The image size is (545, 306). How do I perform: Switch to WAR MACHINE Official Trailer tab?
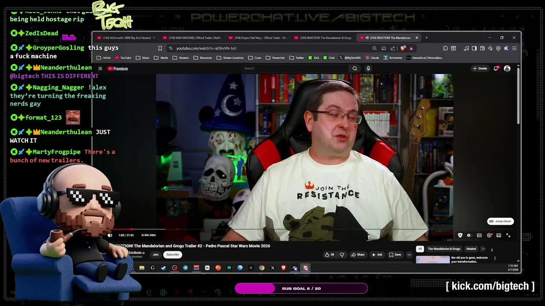(193, 38)
